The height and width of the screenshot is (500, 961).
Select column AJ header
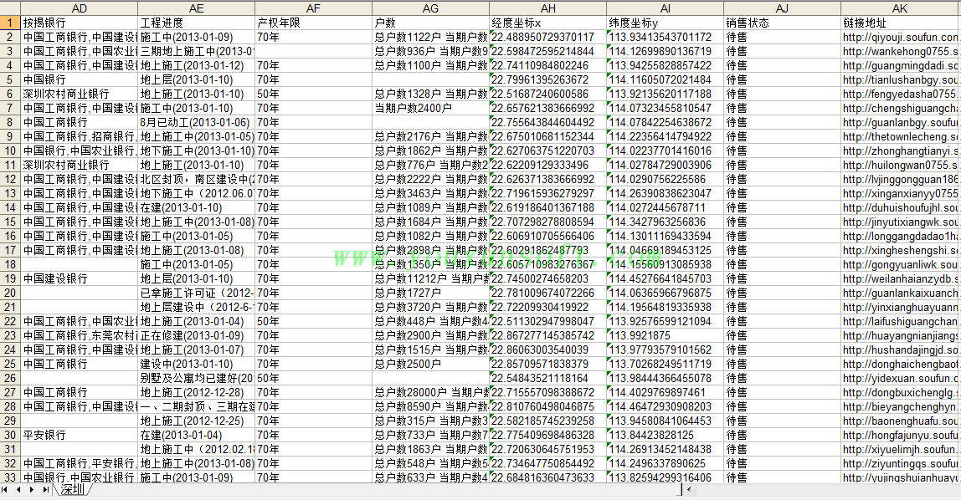782,8
